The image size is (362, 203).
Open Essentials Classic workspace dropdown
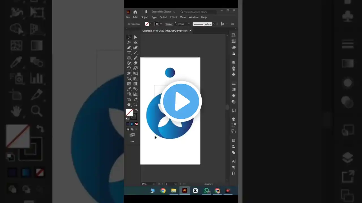(163, 12)
